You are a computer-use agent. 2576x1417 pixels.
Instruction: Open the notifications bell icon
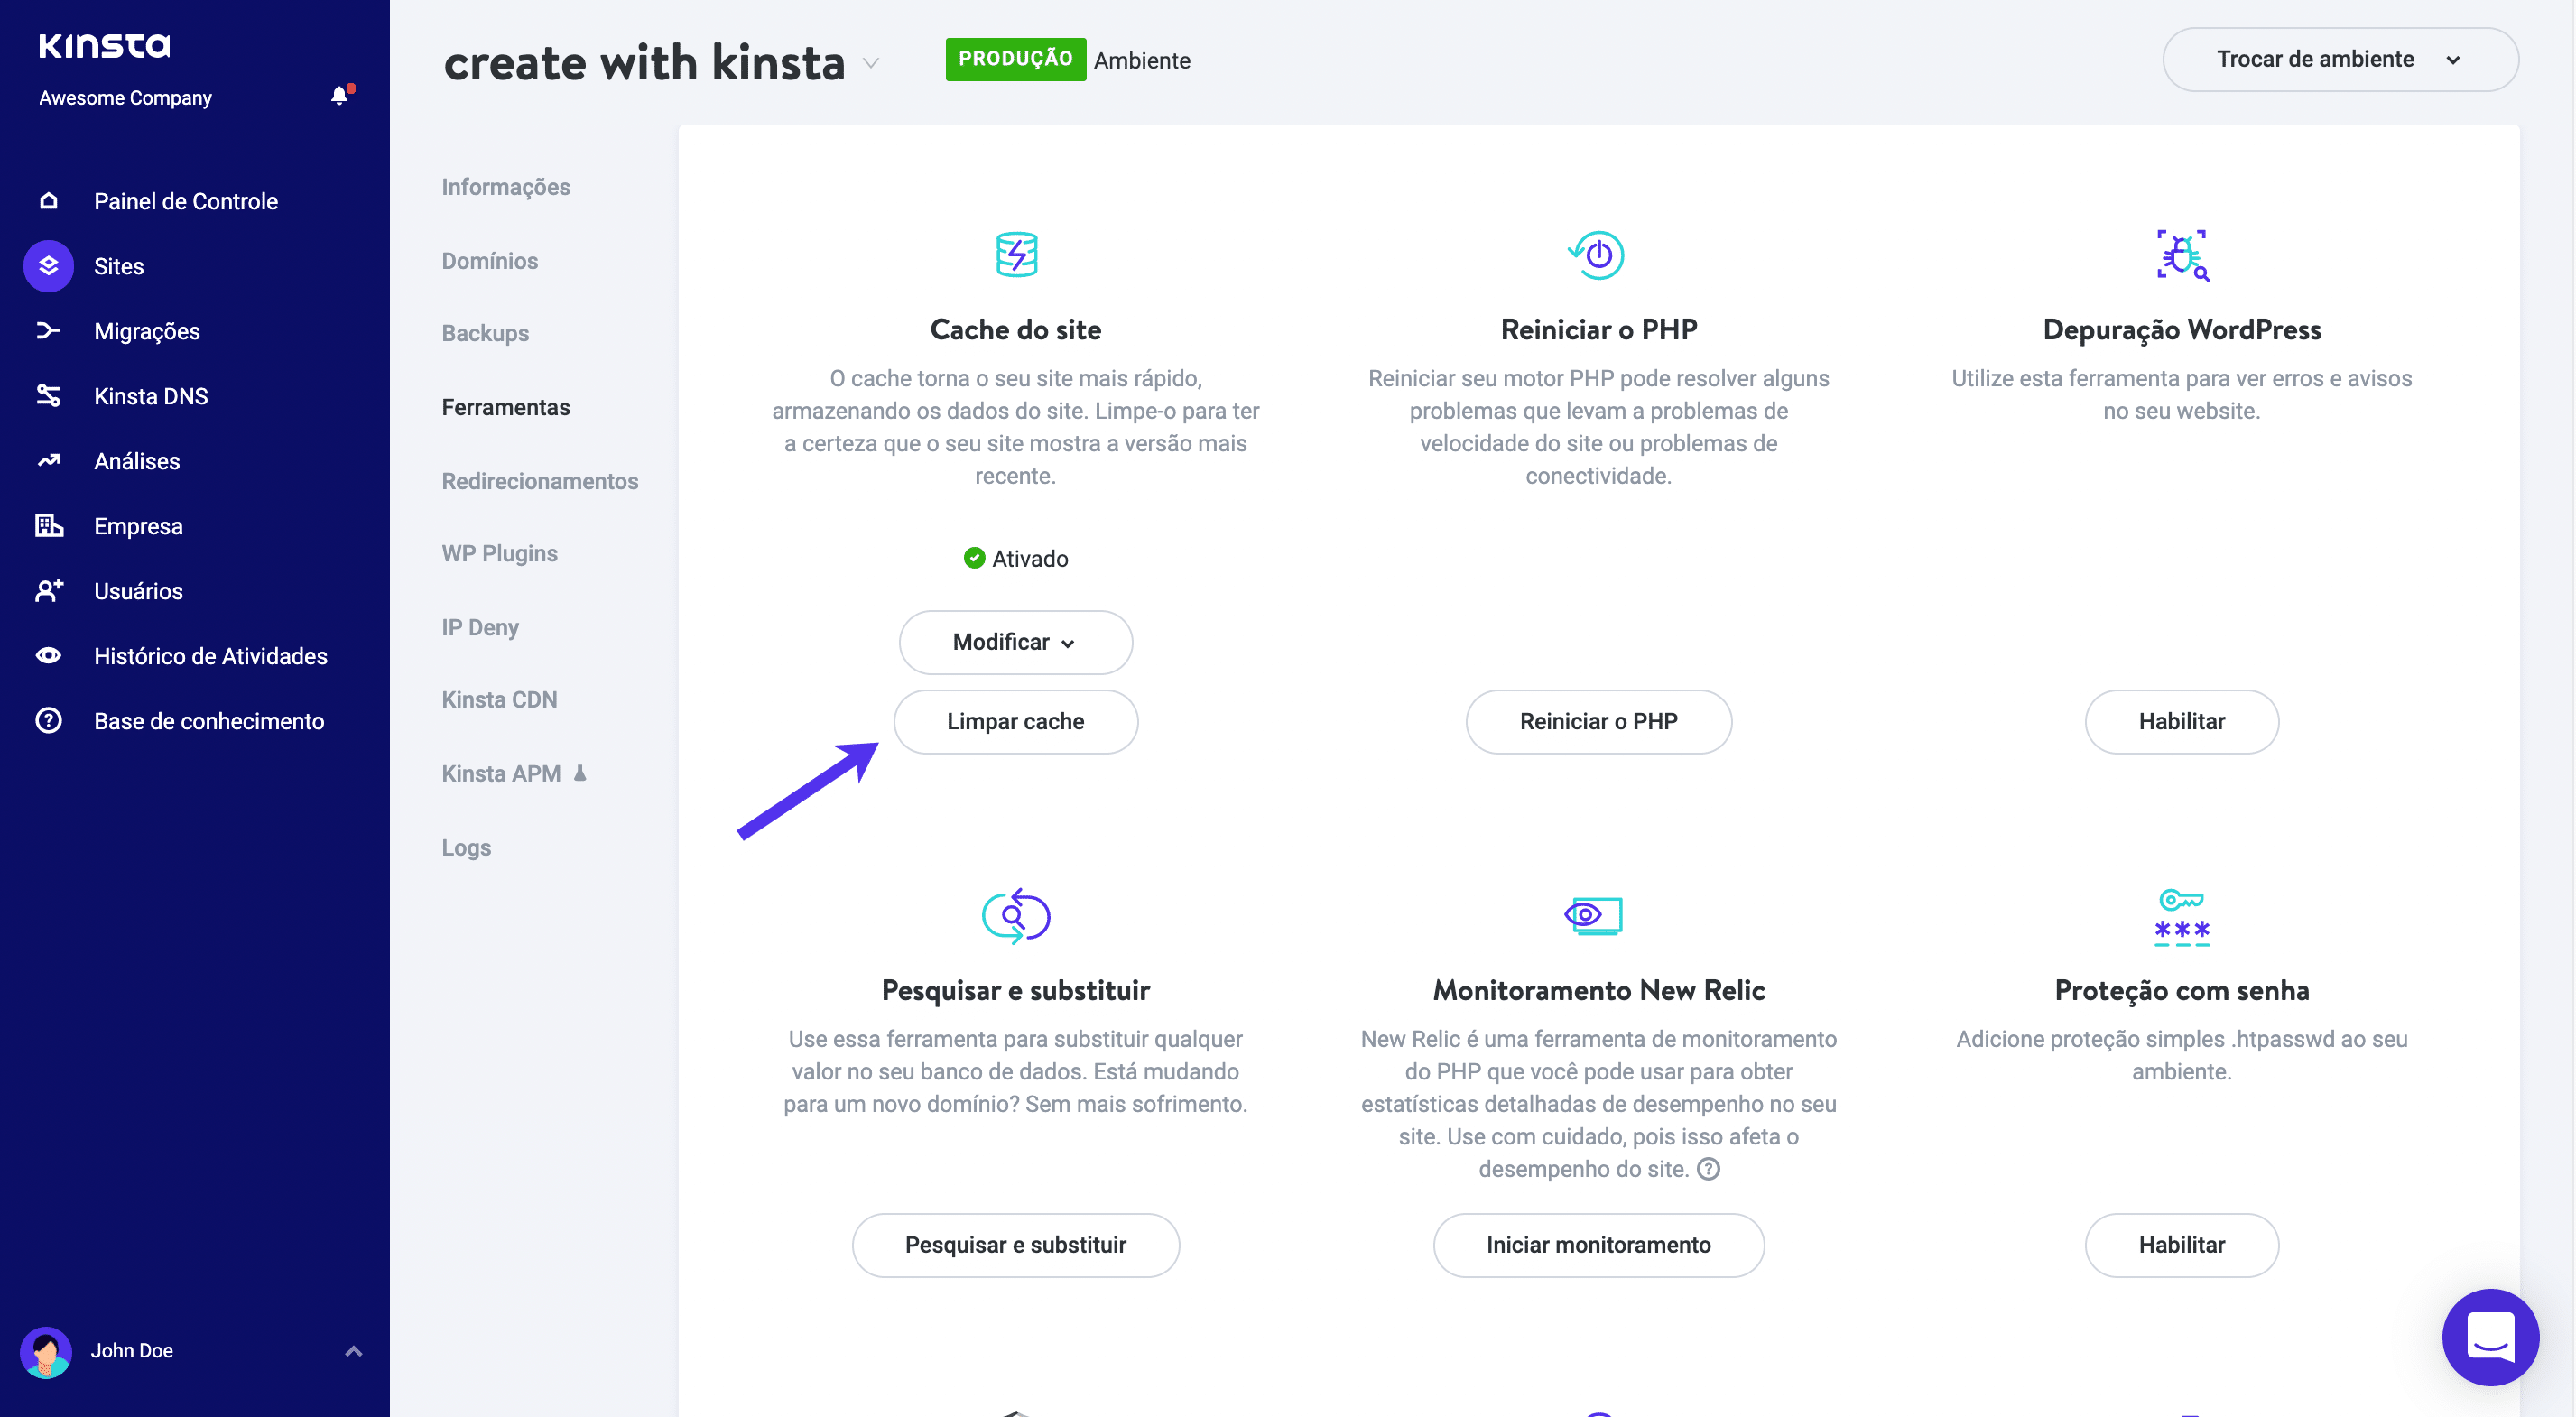pyautogui.click(x=340, y=96)
